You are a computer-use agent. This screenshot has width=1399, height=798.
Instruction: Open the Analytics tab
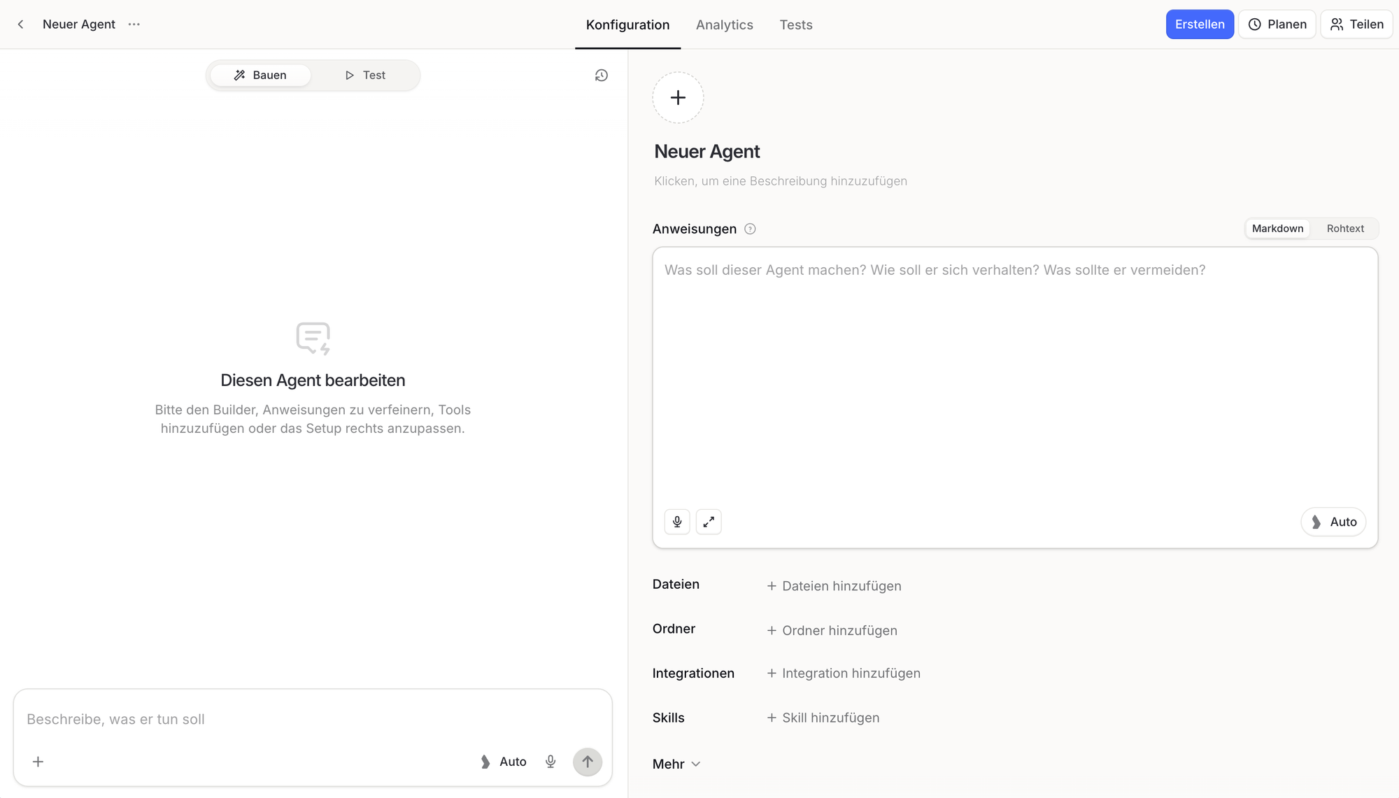725,25
